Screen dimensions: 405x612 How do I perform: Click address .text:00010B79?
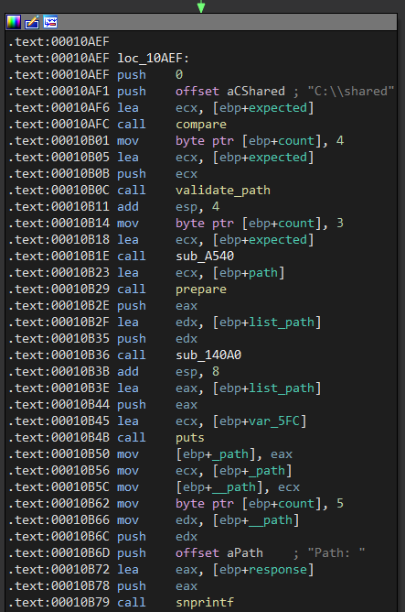[59, 602]
